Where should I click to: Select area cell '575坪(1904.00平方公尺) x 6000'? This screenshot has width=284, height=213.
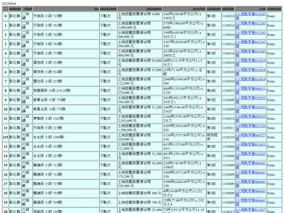[185, 25]
